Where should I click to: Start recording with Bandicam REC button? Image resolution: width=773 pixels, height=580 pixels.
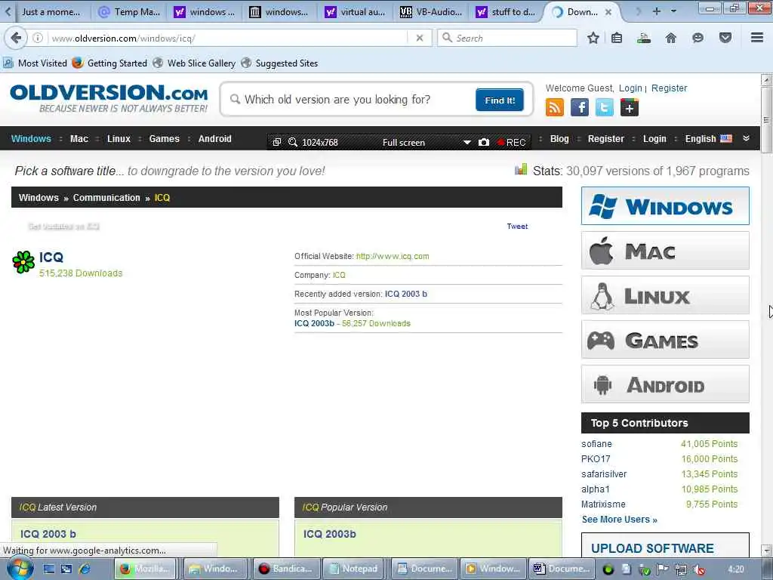(512, 142)
